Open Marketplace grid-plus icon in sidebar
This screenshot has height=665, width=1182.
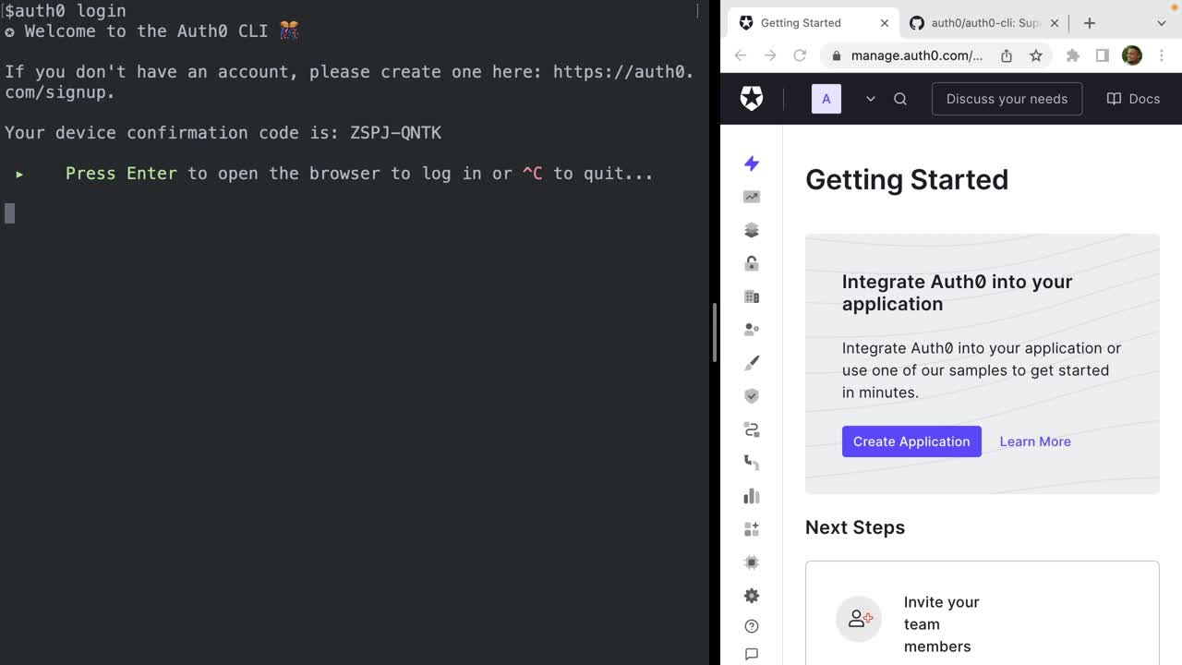click(x=752, y=529)
